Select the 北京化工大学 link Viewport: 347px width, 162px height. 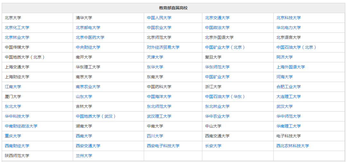click(x=17, y=28)
